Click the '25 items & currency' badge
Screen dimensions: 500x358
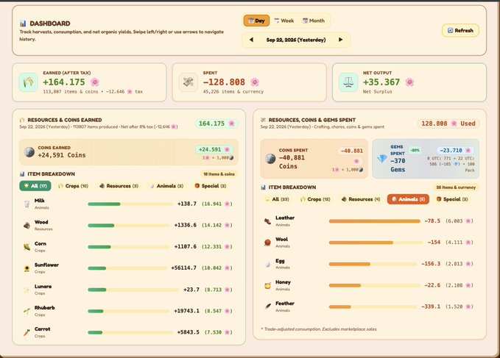pos(456,187)
